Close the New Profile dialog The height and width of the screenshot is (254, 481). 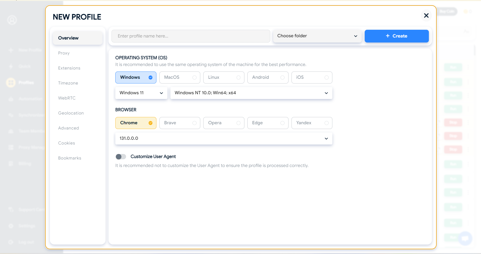pos(426,15)
